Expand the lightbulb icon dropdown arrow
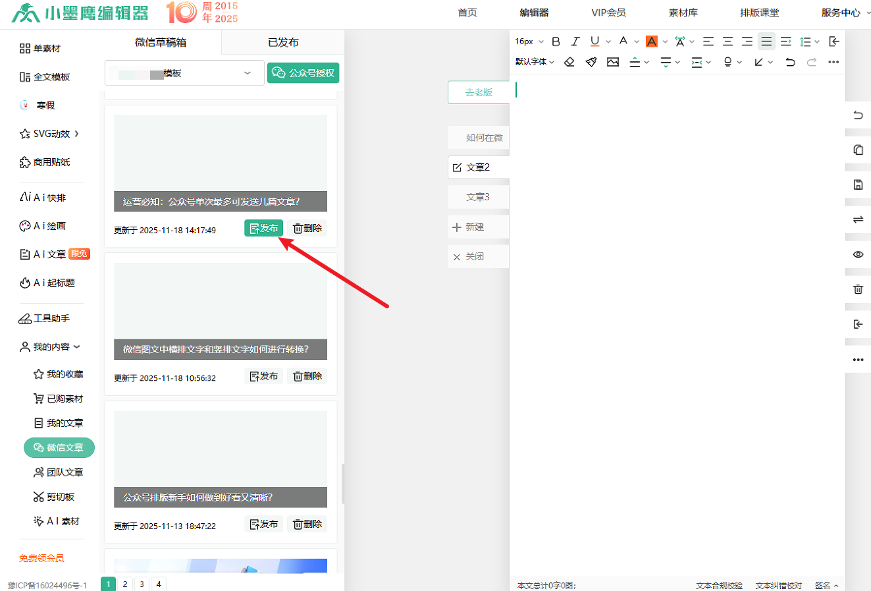Screen dimensions: 871x591 pos(739,62)
